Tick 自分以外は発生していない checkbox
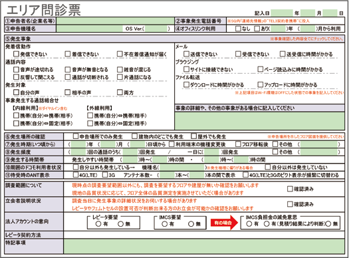 [x=268, y=167]
